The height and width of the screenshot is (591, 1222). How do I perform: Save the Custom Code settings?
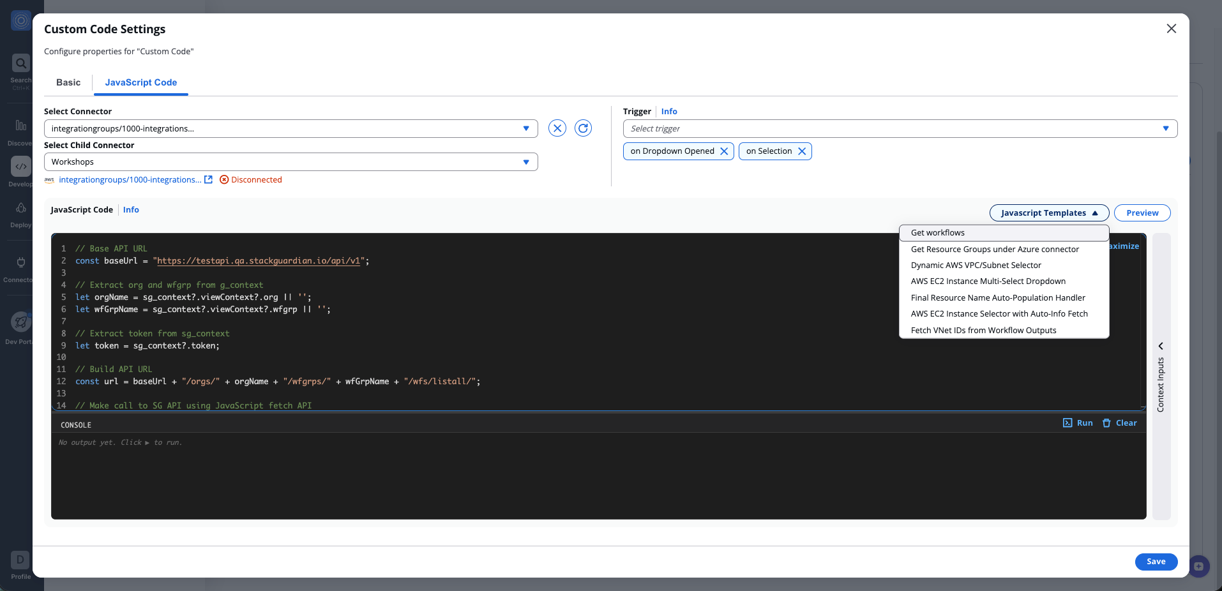[1155, 562]
